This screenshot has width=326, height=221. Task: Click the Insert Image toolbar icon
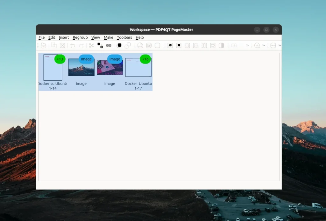pyautogui.click(x=149, y=45)
